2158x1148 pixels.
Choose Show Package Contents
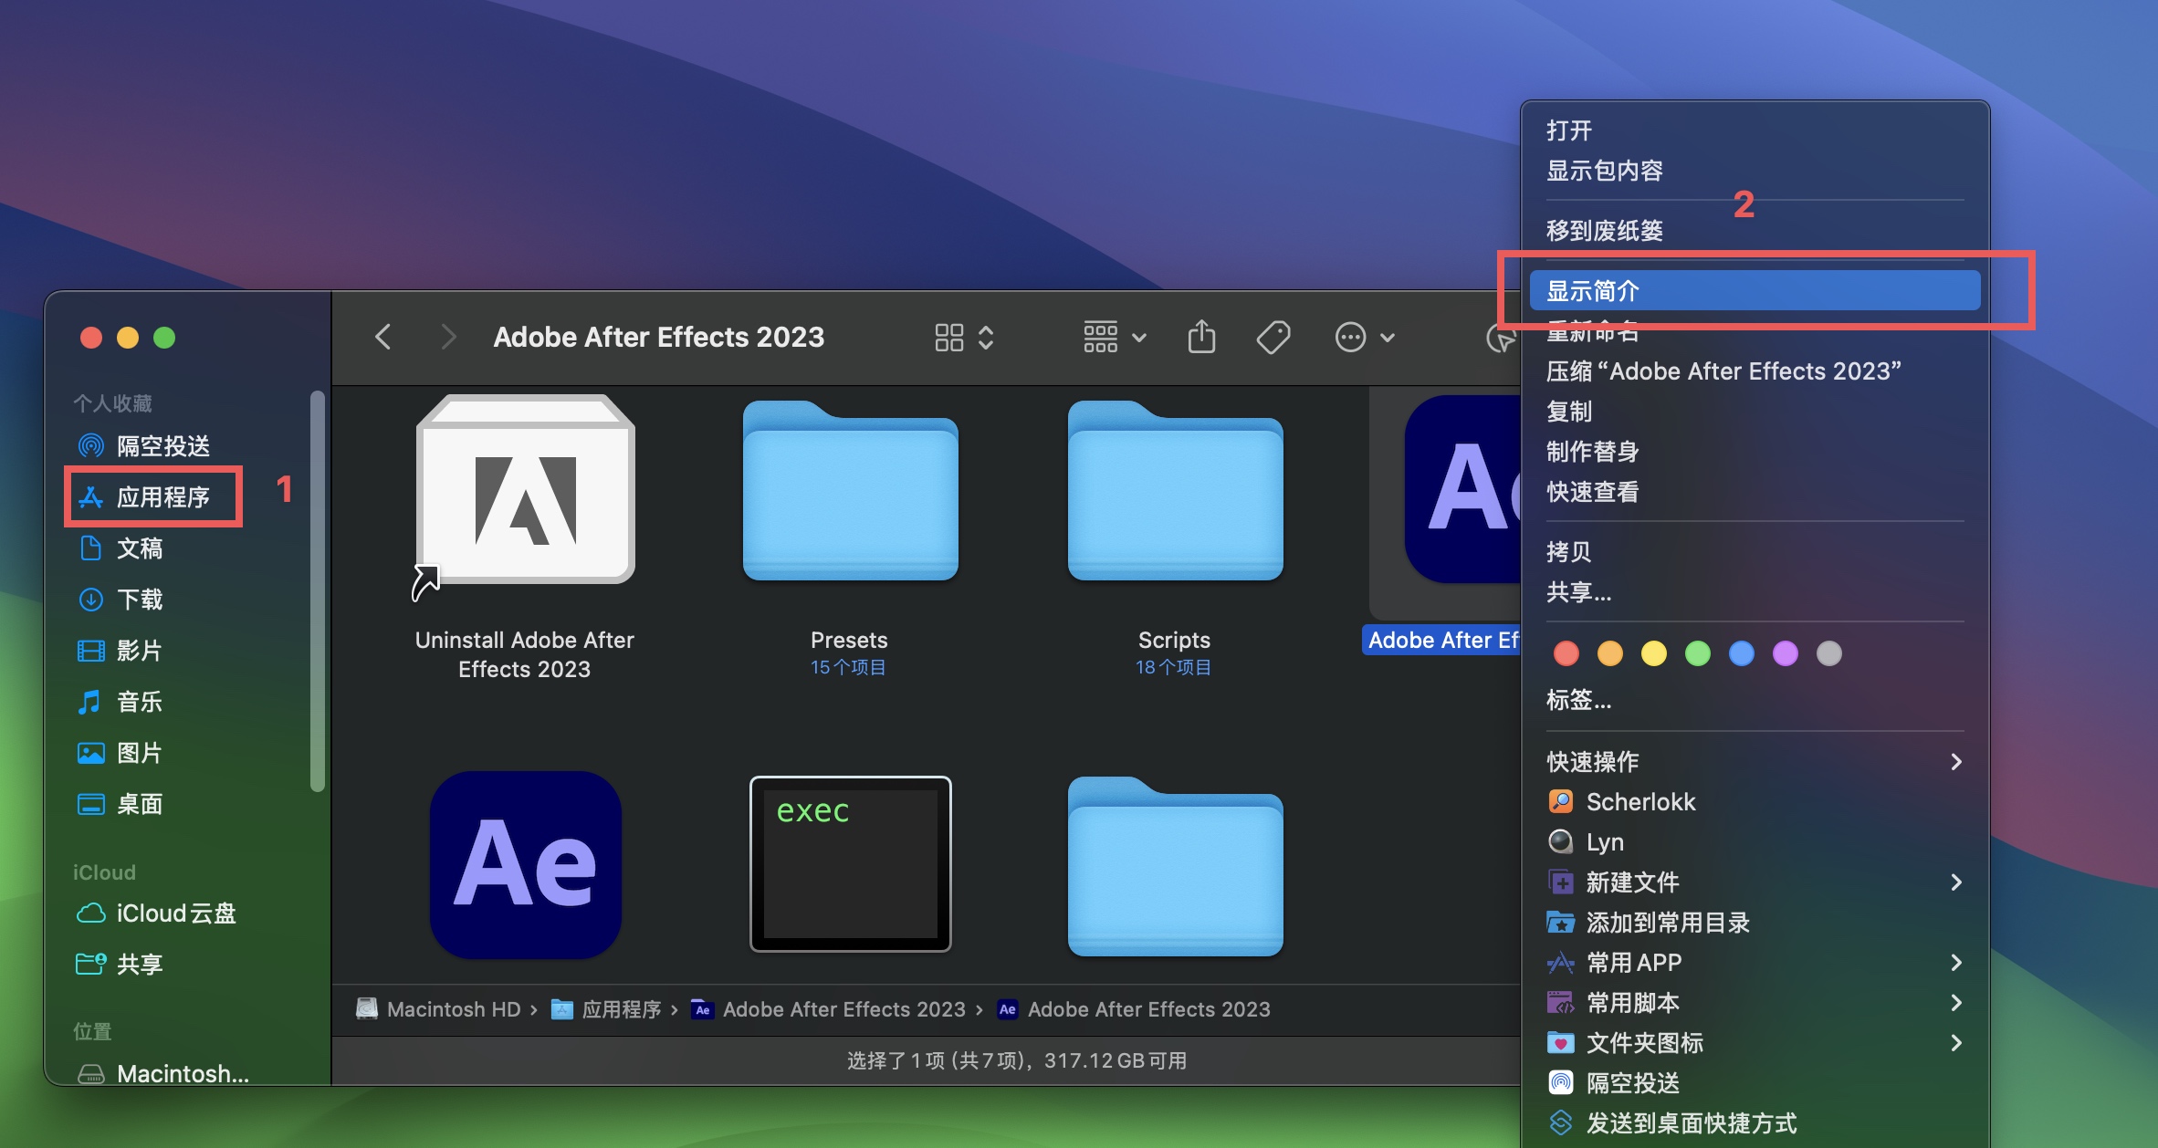click(x=1755, y=171)
